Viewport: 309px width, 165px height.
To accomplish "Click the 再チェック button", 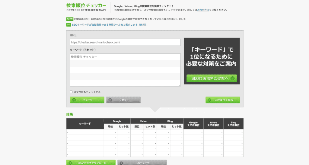I will 142,163.
